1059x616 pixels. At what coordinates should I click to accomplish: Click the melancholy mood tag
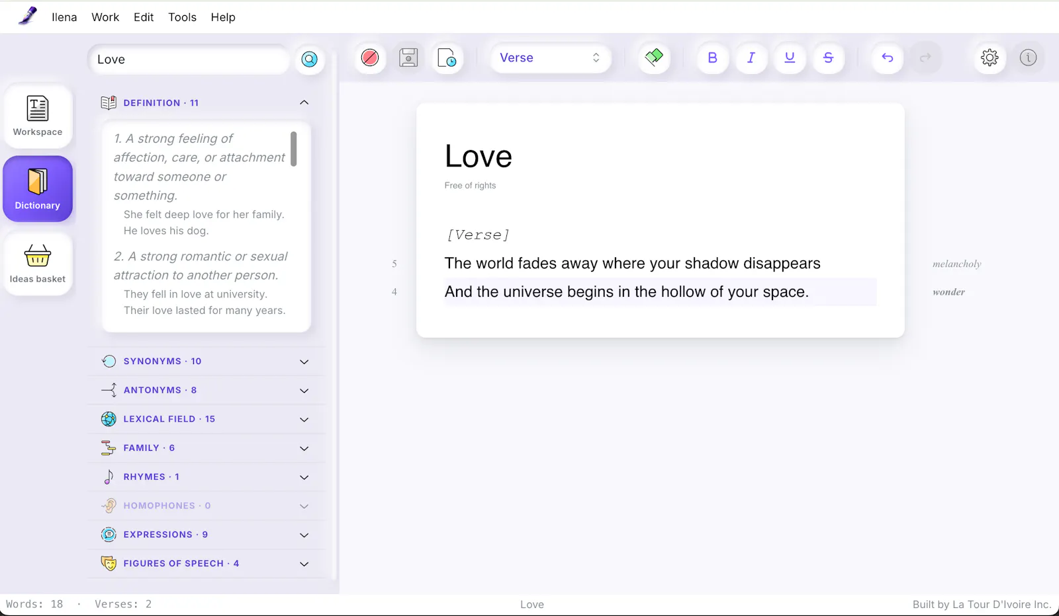(x=956, y=264)
